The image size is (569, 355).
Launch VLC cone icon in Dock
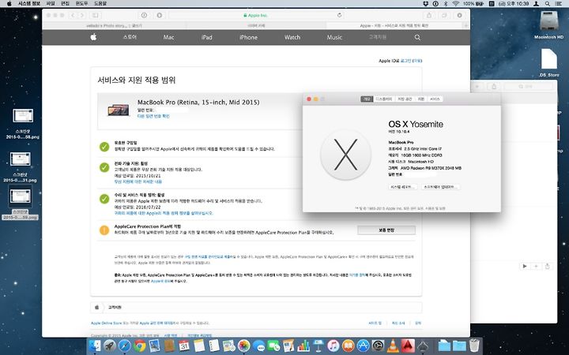tap(393, 346)
